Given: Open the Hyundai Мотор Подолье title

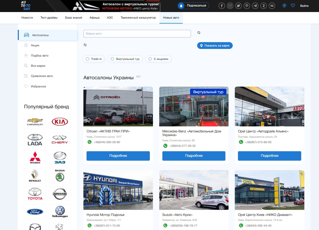Looking at the screenshot, I should 106,215.
